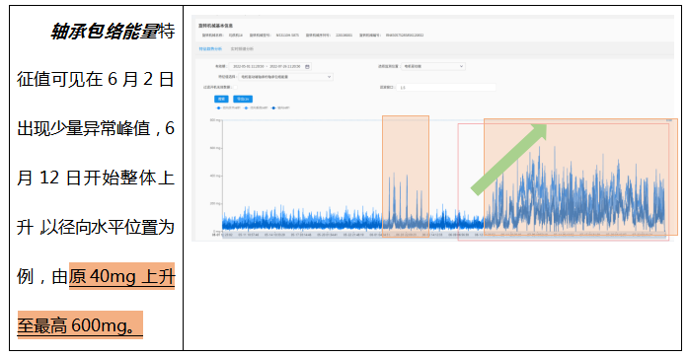Toggle third legend series marker
Image resolution: width=688 pixels, height=357 pixels.
click(273, 107)
